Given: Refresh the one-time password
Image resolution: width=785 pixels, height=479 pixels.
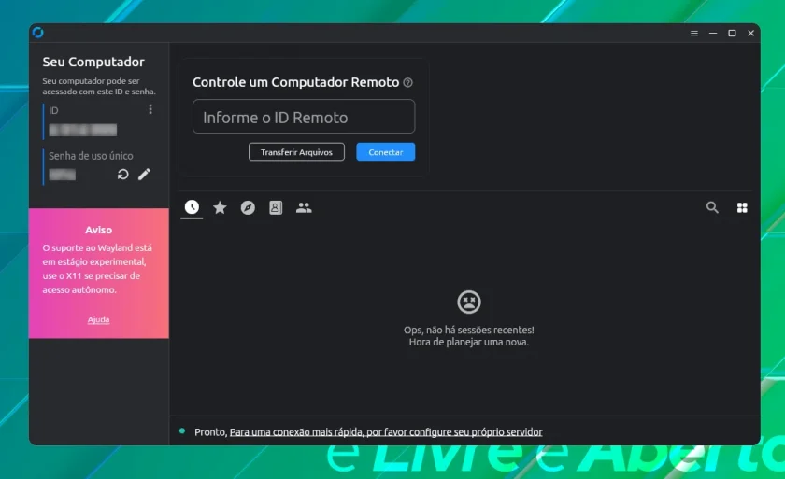Looking at the screenshot, I should 123,174.
